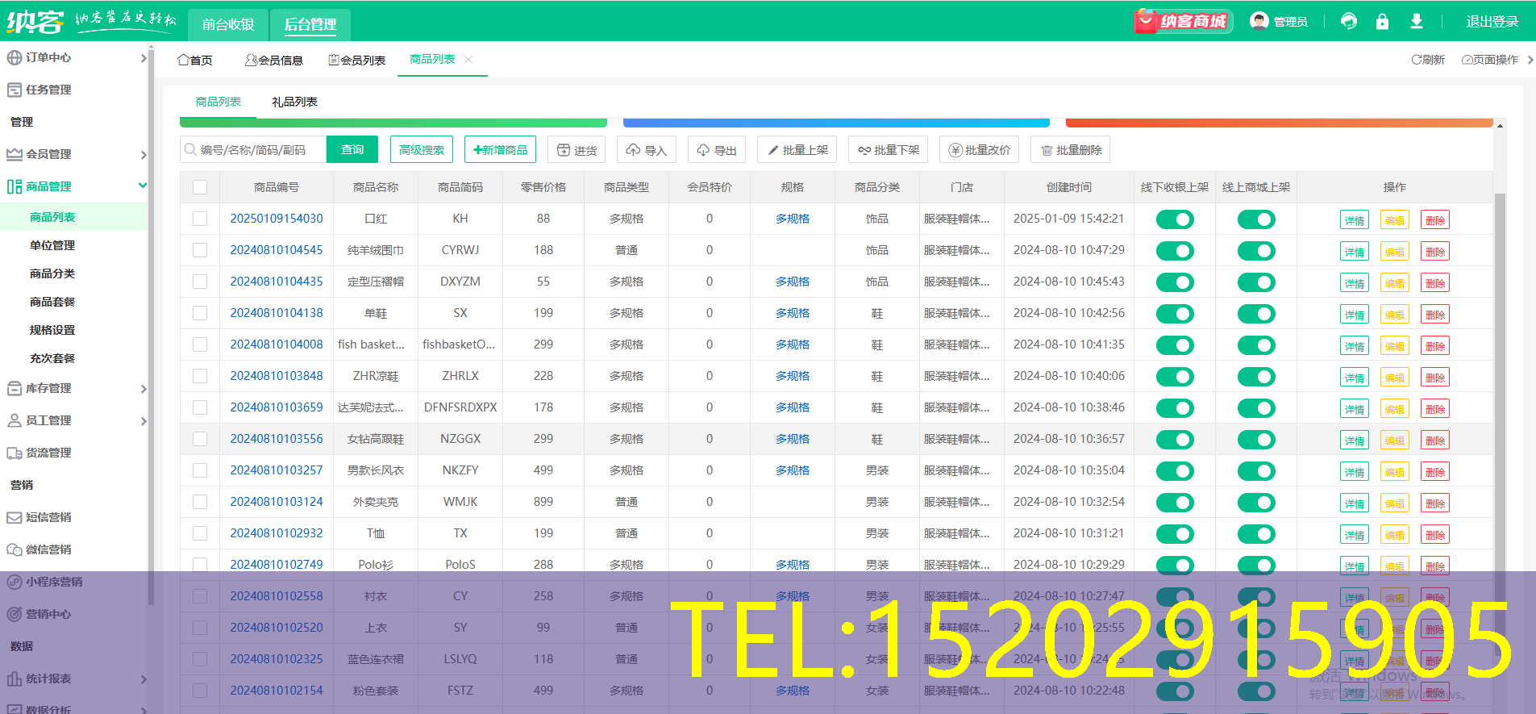Click 删除 for product 20240810104008
1536x714 pixels.
(1435, 346)
